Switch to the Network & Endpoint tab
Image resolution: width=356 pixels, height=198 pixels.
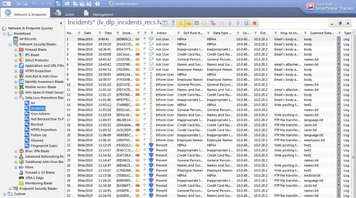click(x=25, y=13)
